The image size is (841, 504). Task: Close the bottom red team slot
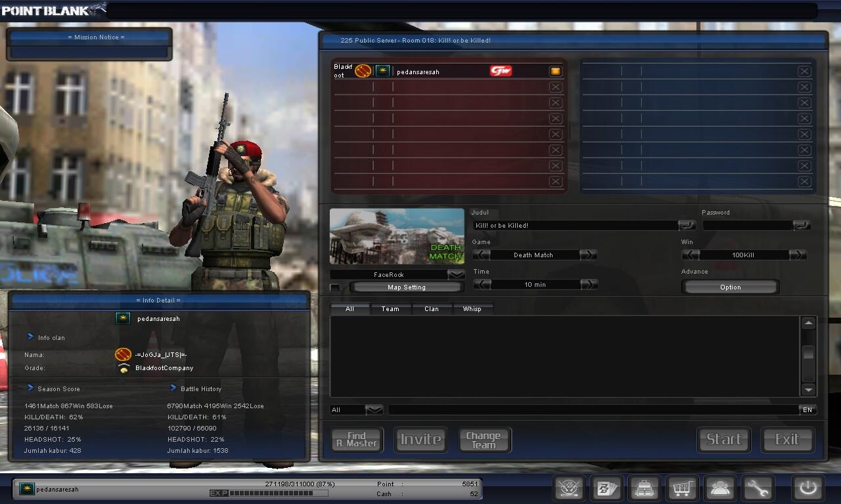coord(555,181)
